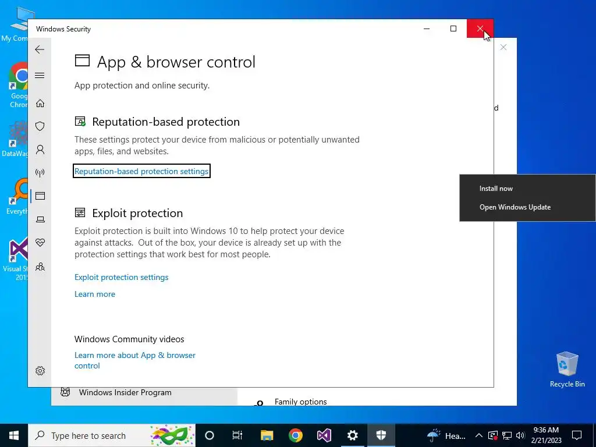Viewport: 596px width, 447px height.
Task: Open Firewall & network protection icon
Action: 40,173
